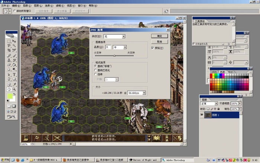This screenshot has width=260, height=163.
Task: Open 文件 File menu
Action: click(5, 6)
